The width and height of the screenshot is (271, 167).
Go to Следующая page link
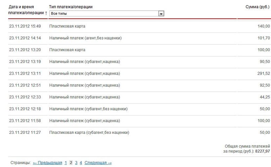click(98, 163)
